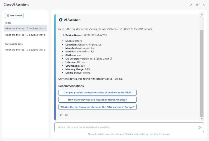Close the Cisco AI Assistant panel

(x=203, y=5)
